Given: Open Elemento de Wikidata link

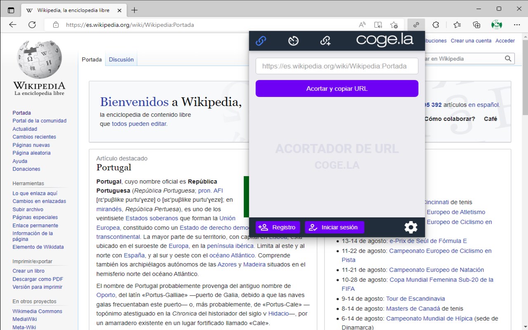Looking at the screenshot, I should [38, 247].
